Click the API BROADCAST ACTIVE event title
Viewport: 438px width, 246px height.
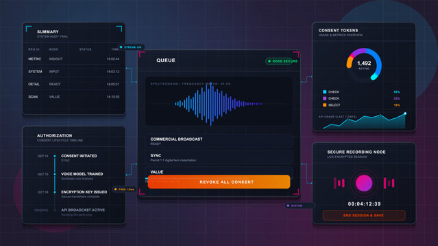[83, 210]
